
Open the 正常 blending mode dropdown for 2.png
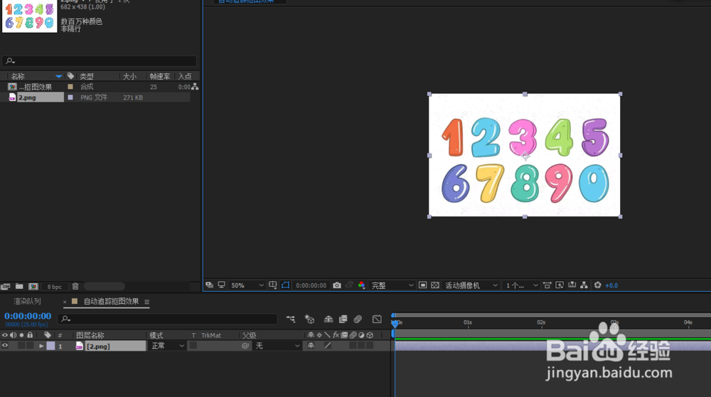pyautogui.click(x=167, y=346)
